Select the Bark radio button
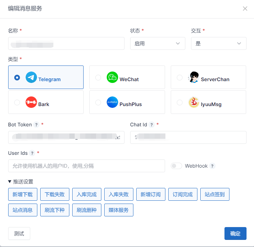 (17, 103)
